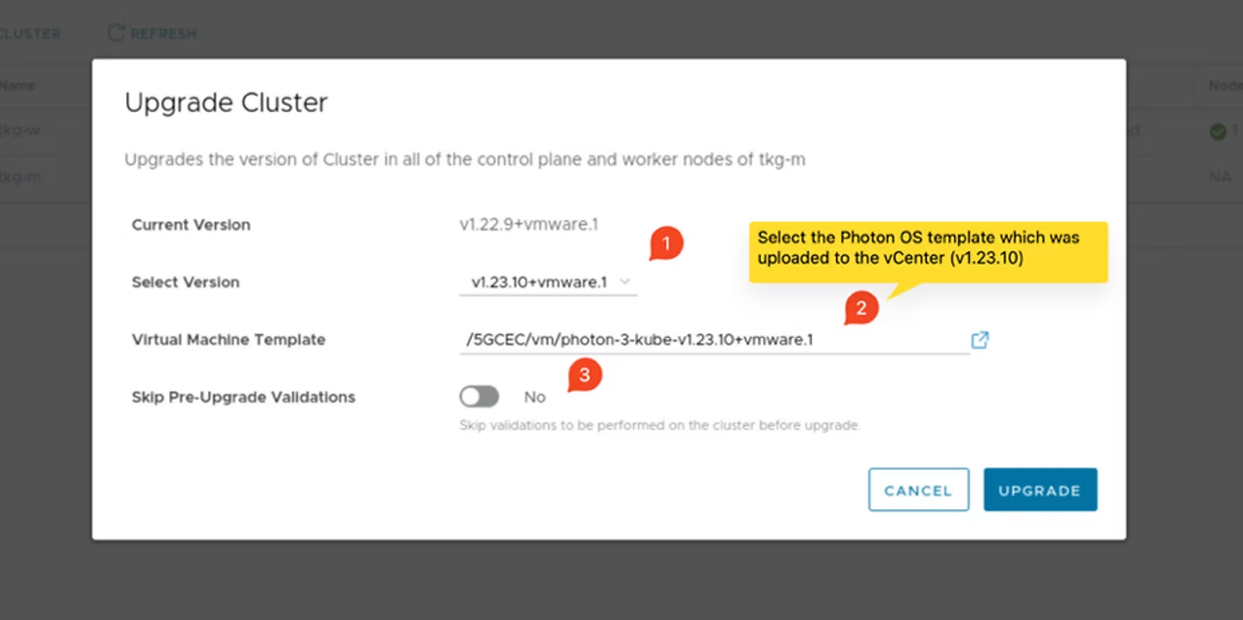Click the red annotation marker numbered 3
Image resolution: width=1243 pixels, height=620 pixels.
585,376
